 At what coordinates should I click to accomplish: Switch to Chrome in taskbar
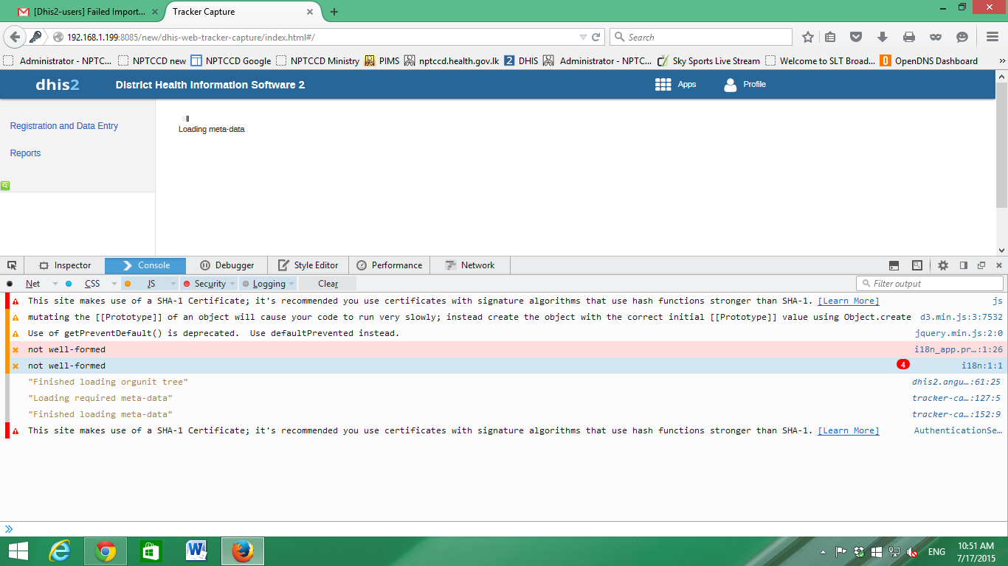click(x=106, y=551)
